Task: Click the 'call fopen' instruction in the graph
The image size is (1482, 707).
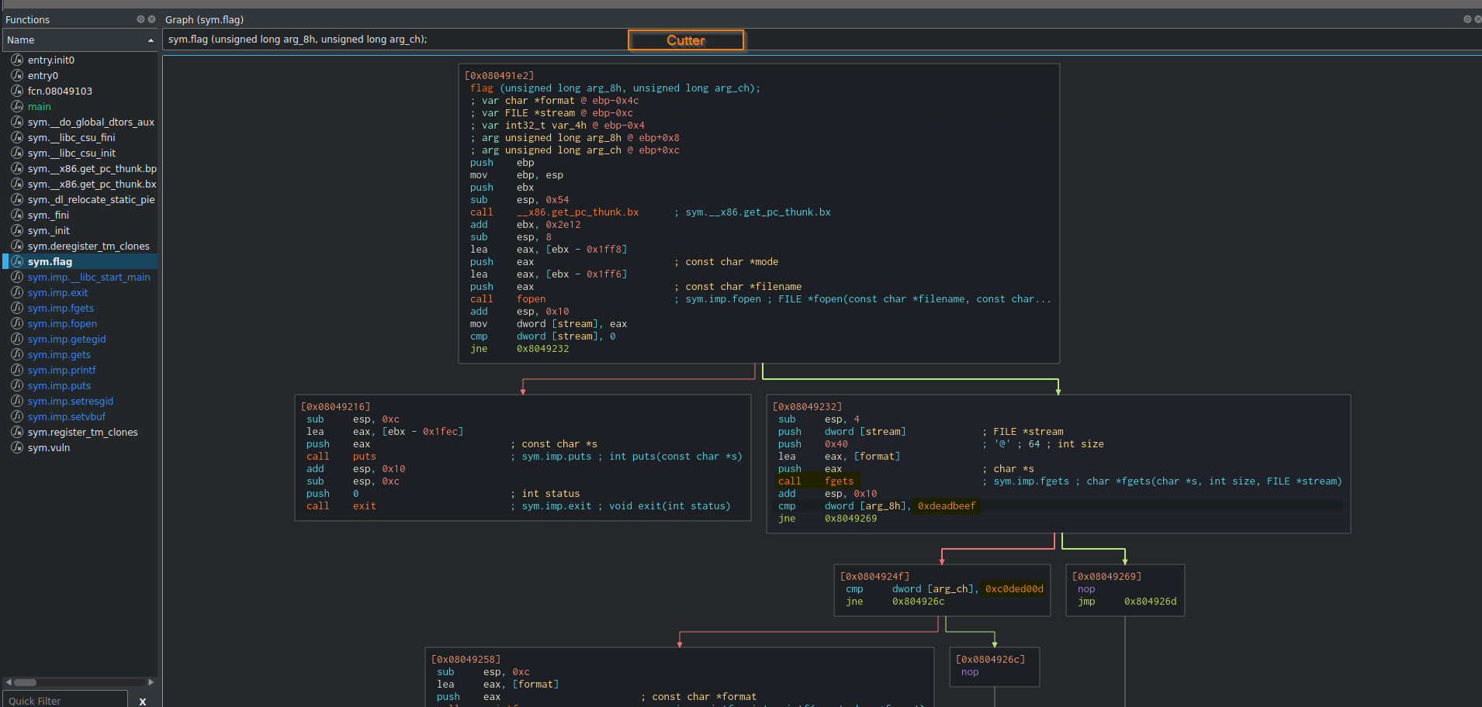Action: (x=508, y=299)
